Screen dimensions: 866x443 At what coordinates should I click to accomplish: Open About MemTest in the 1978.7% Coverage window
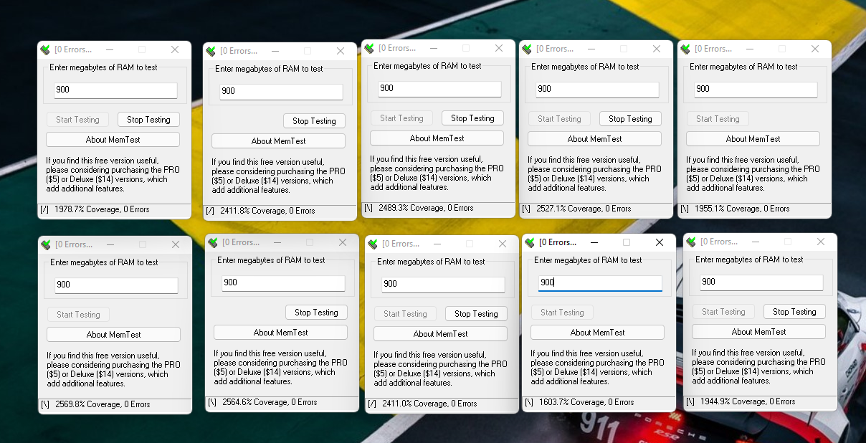tap(113, 140)
